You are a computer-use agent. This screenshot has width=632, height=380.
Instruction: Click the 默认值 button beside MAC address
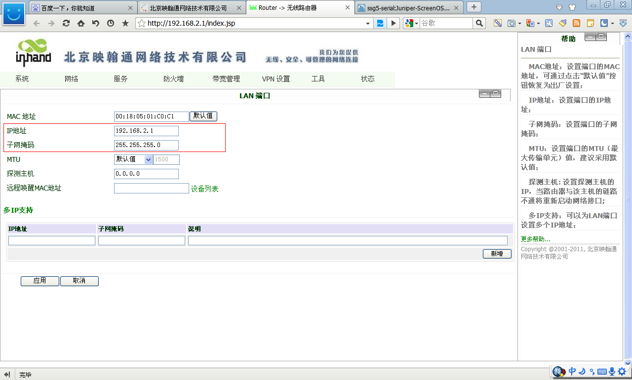pos(203,116)
